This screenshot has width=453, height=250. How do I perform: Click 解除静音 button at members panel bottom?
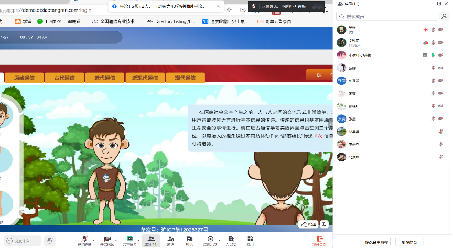coord(409,242)
